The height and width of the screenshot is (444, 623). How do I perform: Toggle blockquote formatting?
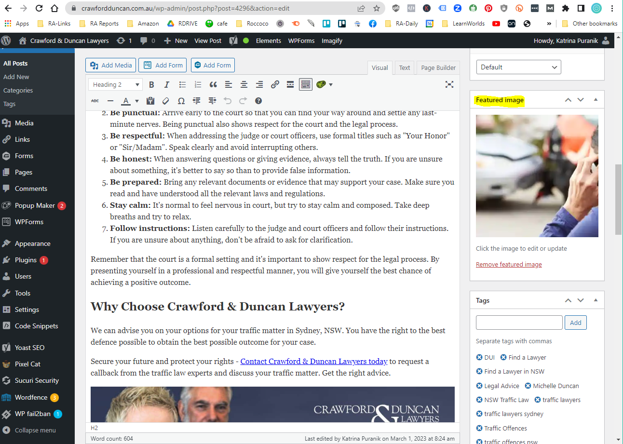(213, 84)
